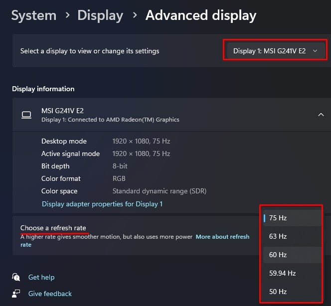This screenshot has height=306, width=331.
Task: Select 75 Hz refresh rate
Action: click(x=292, y=218)
